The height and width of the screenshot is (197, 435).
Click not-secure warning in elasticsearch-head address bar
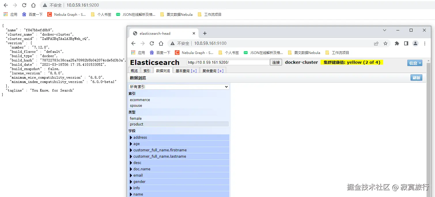(172, 43)
